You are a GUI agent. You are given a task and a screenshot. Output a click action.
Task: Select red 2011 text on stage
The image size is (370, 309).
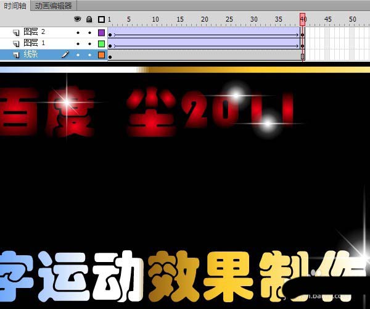pyautogui.click(x=238, y=110)
